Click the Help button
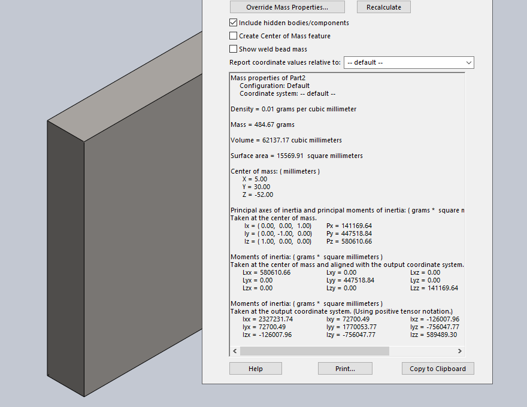This screenshot has height=407, width=527. click(255, 369)
